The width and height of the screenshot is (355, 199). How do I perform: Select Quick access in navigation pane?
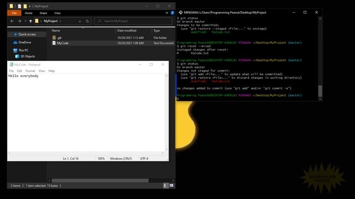27,34
